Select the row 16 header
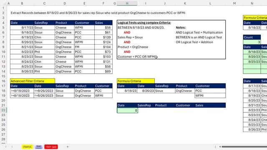The height and width of the screenshot is (150, 267). 3,81
